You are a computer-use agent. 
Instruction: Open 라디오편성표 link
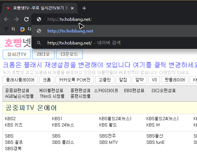point(163,91)
